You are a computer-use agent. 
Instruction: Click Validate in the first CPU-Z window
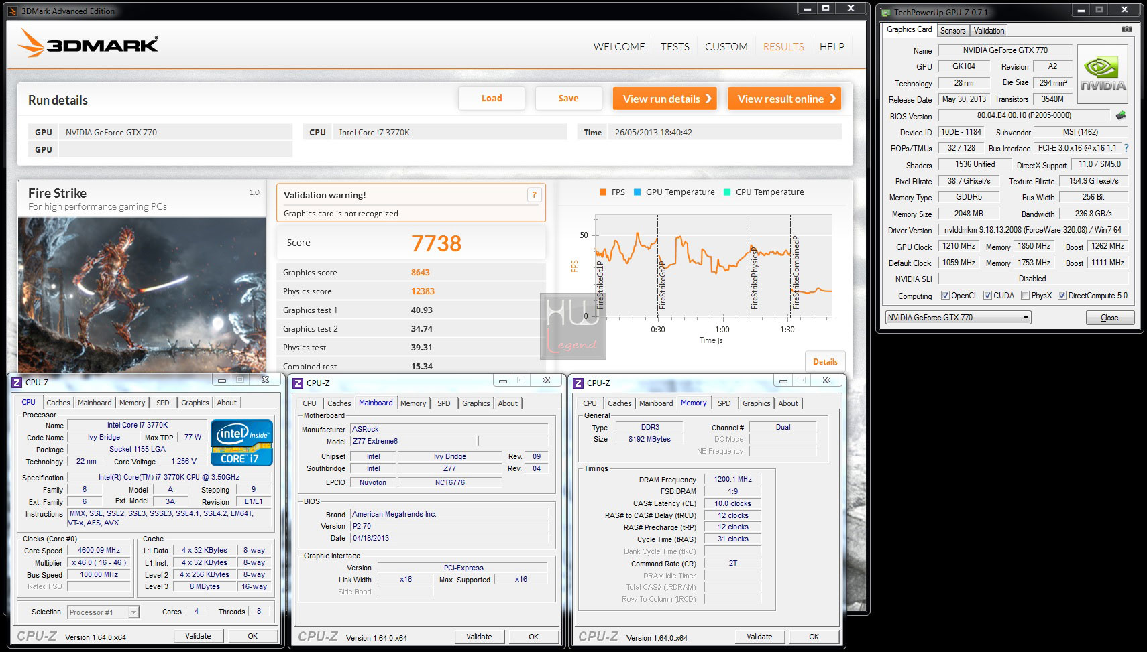(x=198, y=636)
